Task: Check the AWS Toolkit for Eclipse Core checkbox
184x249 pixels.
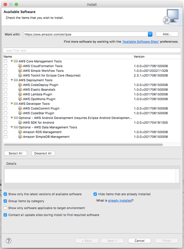Action: 5,75
